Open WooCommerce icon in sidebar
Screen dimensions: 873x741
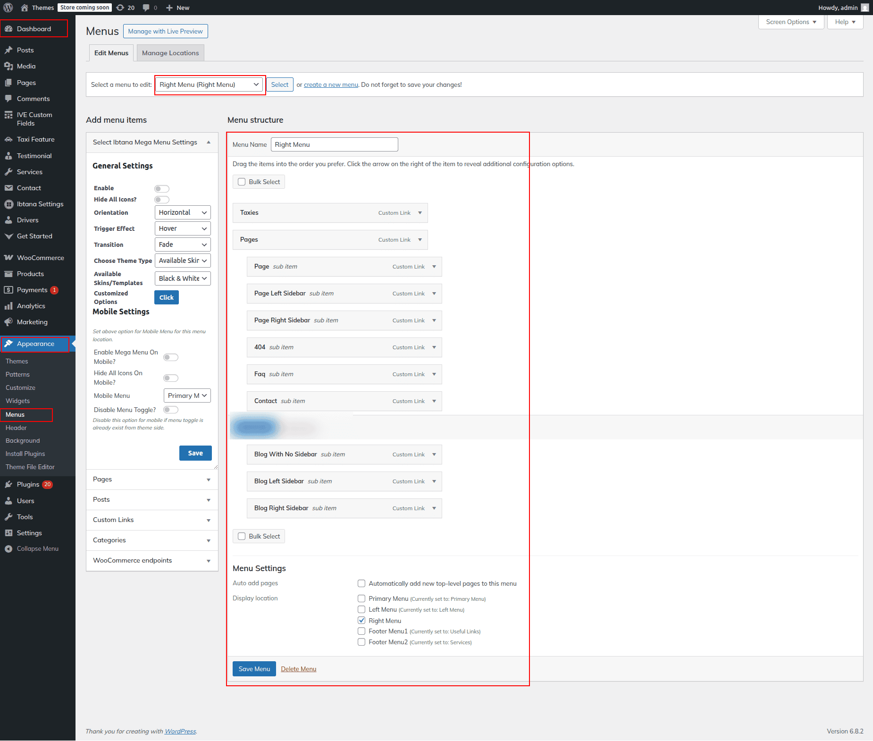tap(8, 258)
